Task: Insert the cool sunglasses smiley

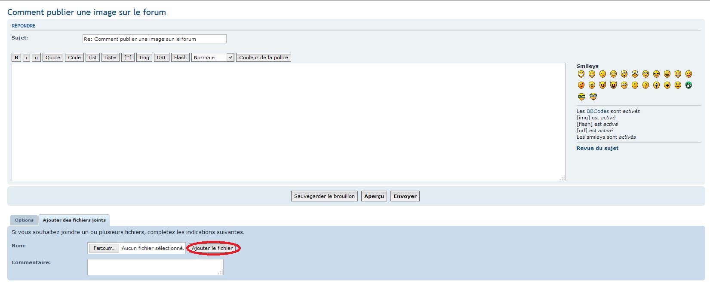Action: coord(657,74)
